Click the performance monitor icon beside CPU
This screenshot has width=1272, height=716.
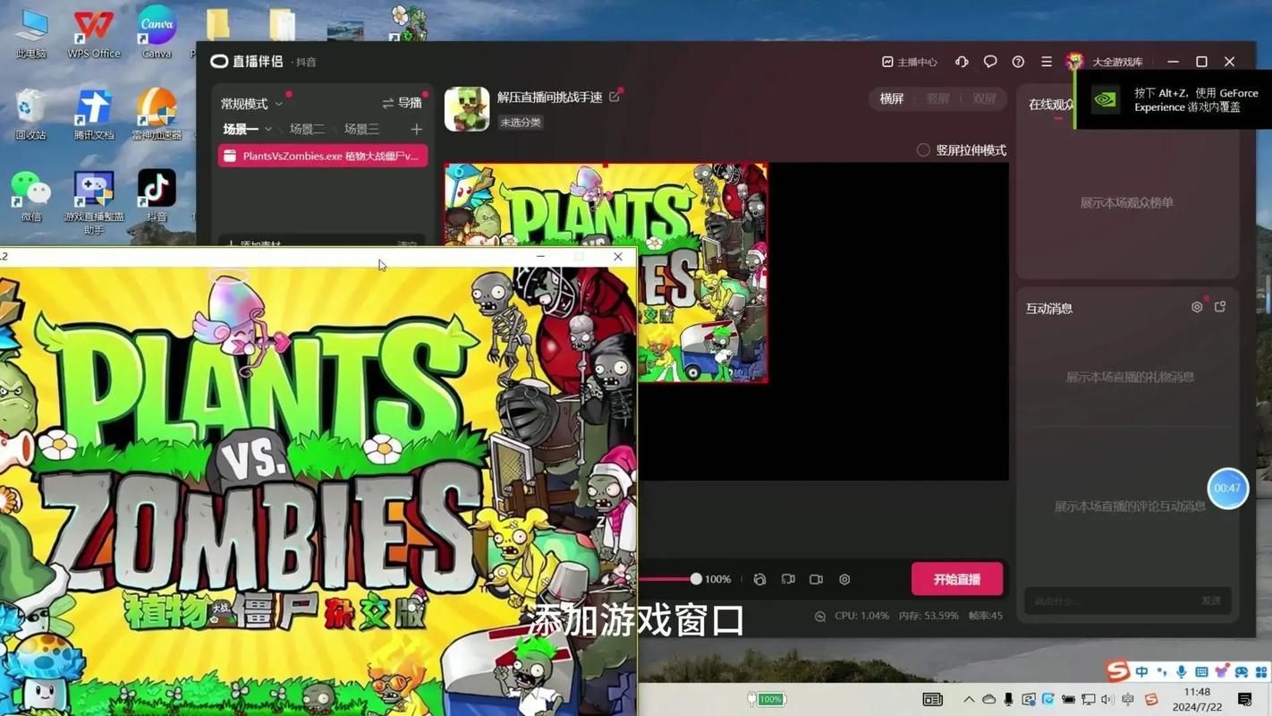pyautogui.click(x=820, y=616)
